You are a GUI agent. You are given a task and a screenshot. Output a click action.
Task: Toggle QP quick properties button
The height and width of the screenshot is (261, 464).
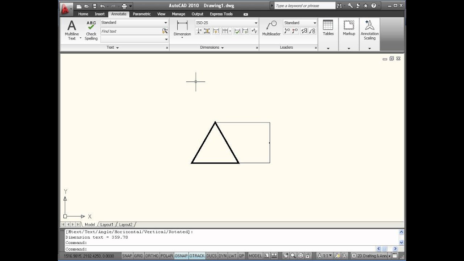click(x=241, y=256)
